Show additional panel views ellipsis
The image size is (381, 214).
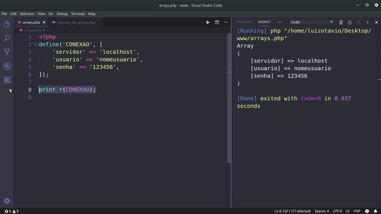[280, 22]
